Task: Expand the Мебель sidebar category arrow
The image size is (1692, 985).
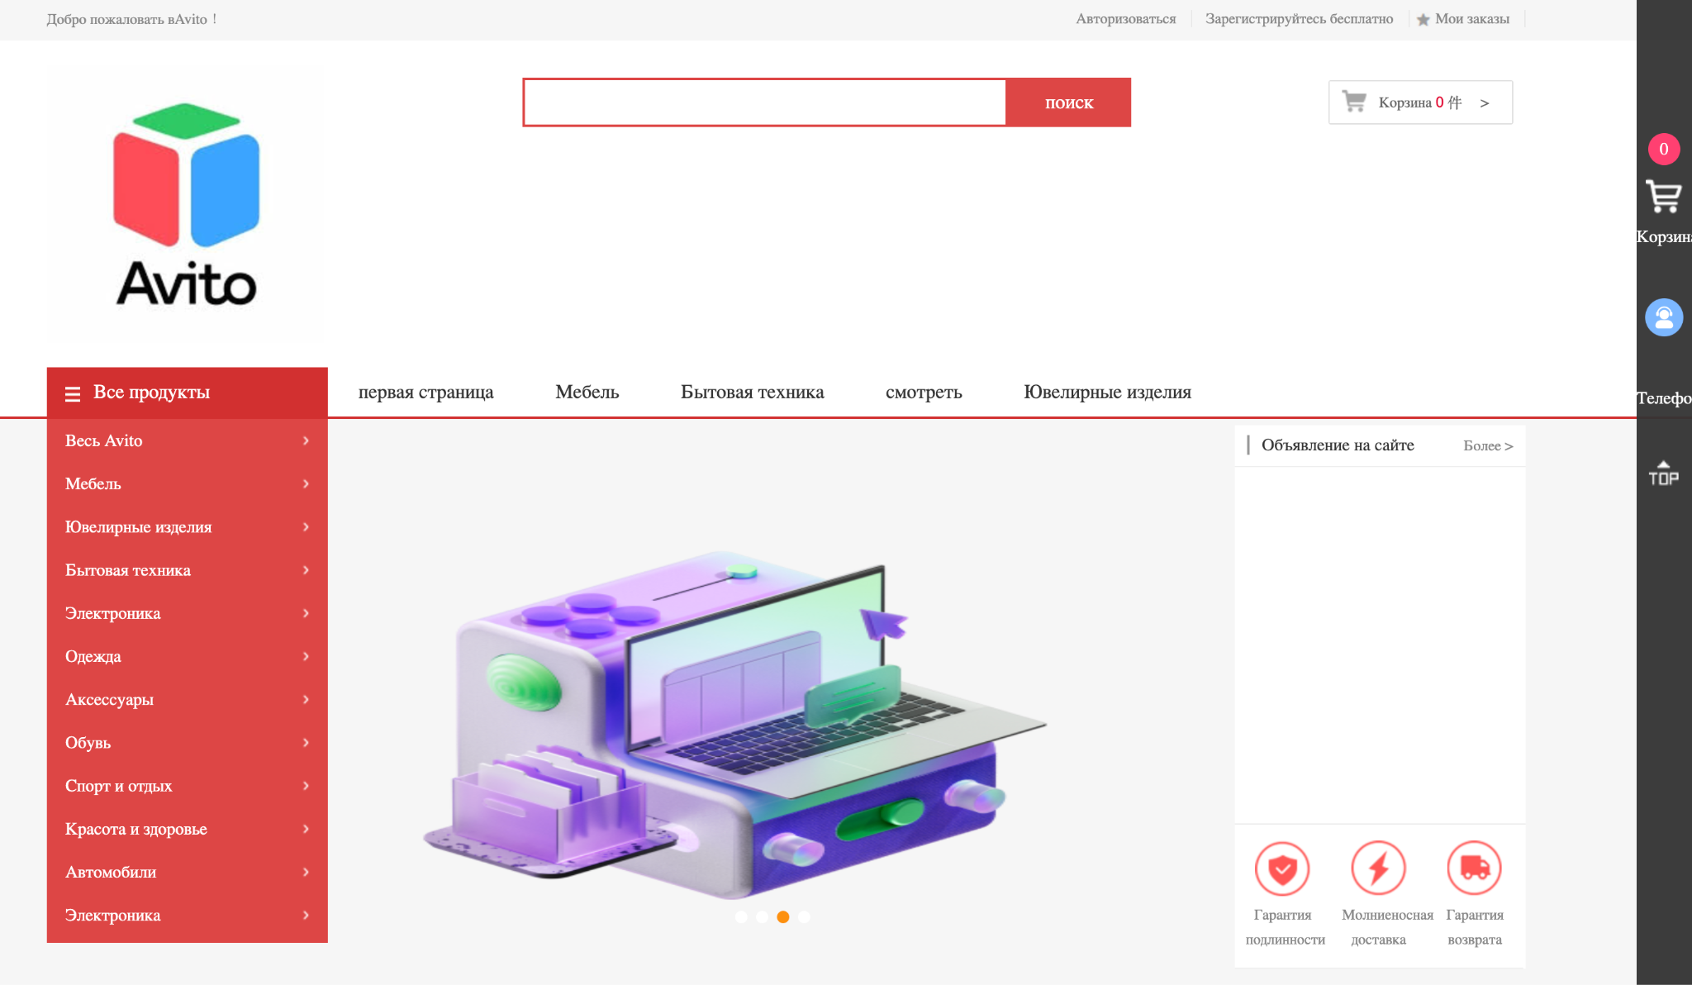Action: tap(306, 483)
